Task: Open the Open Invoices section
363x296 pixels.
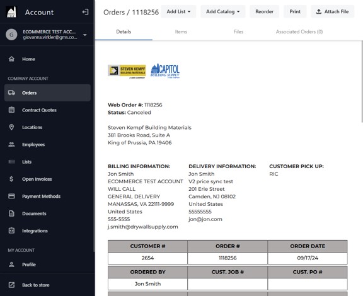Action: [x=47, y=179]
